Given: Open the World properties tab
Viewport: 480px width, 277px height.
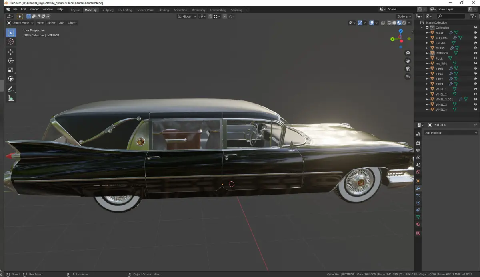Looking at the screenshot, I should point(418,172).
